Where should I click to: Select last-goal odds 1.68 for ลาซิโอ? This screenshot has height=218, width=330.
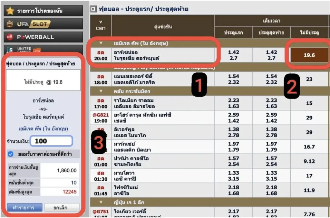click(x=271, y=193)
